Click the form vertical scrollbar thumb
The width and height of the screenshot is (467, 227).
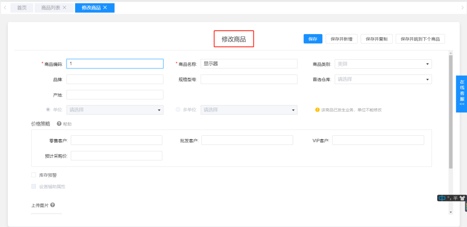click(451, 112)
